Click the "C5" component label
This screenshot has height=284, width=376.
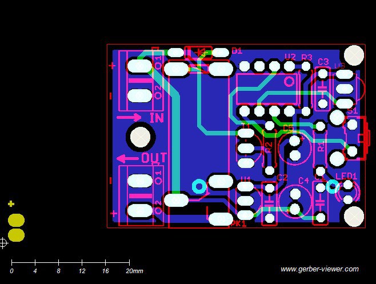pos(288,128)
